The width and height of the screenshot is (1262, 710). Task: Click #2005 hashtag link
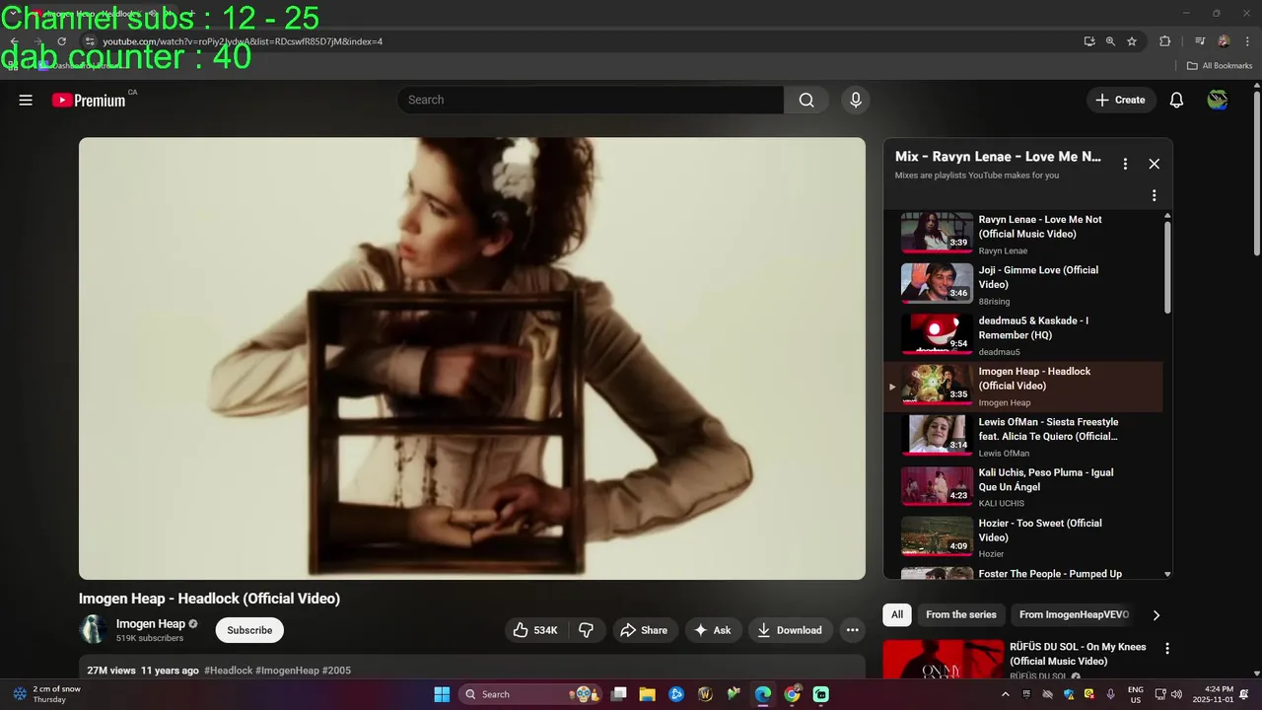[x=336, y=671]
